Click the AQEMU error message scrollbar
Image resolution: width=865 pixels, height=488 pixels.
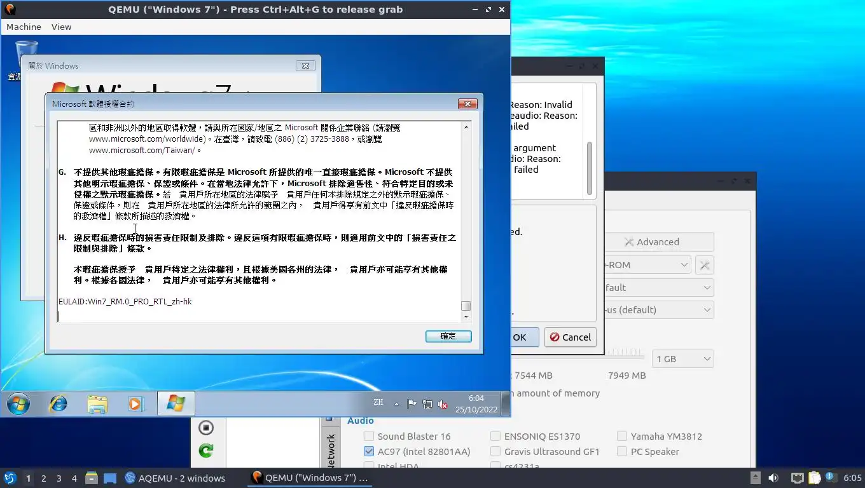(590, 168)
